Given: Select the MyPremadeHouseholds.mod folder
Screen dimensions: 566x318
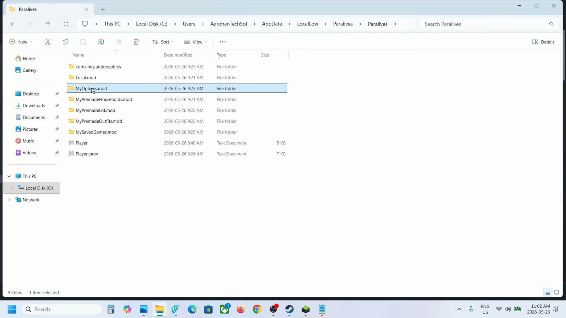Looking at the screenshot, I should (177, 100).
